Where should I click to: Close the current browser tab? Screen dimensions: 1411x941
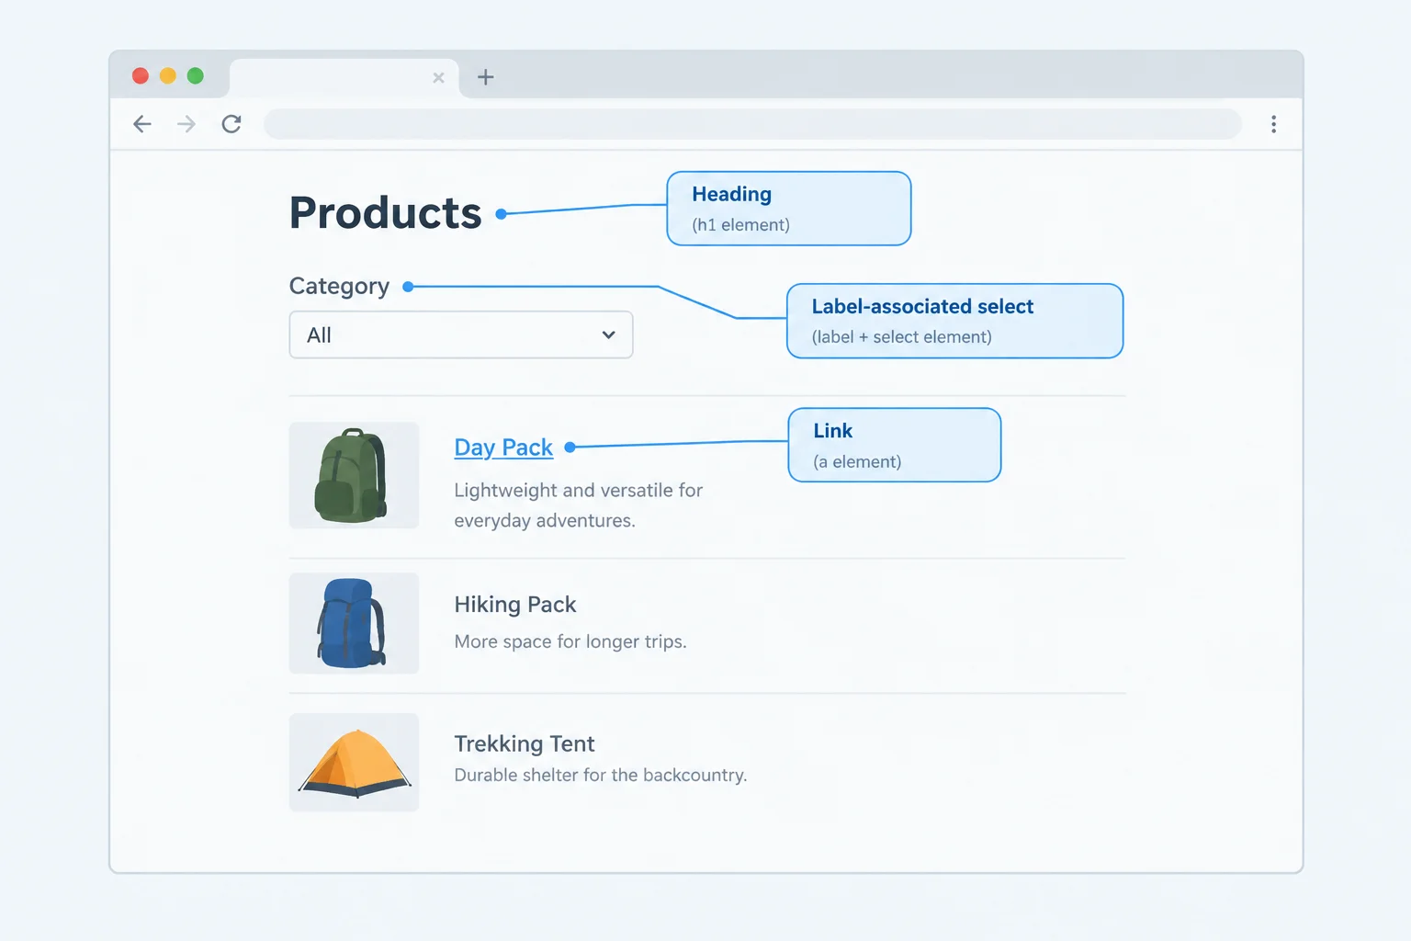click(438, 78)
